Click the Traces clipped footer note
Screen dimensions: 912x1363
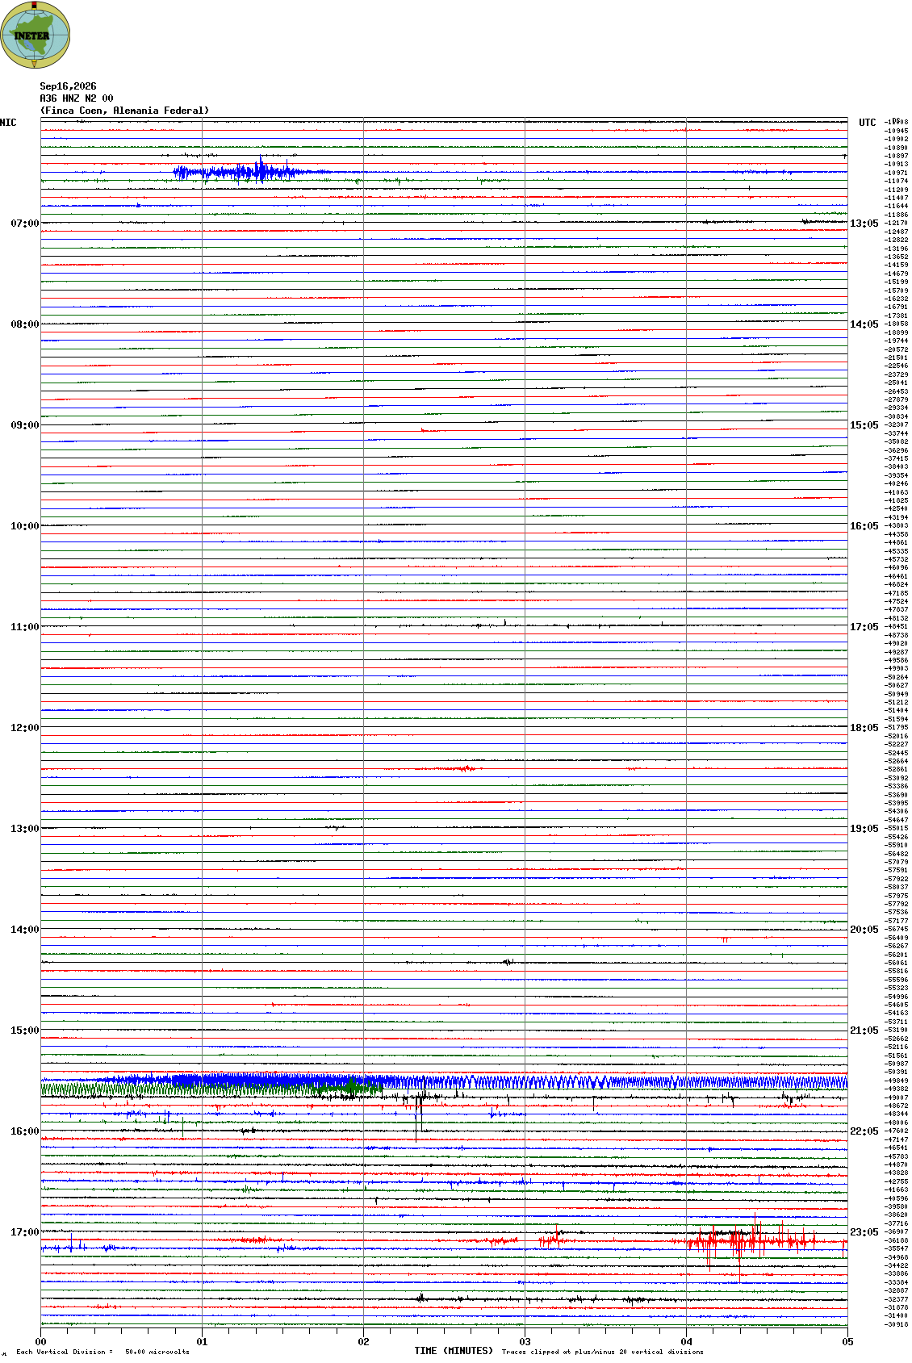coord(602,1352)
